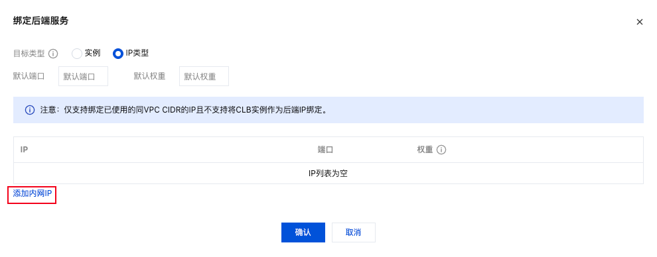Click the 权重 column header text
Screen dimensions: 657x257
click(425, 150)
